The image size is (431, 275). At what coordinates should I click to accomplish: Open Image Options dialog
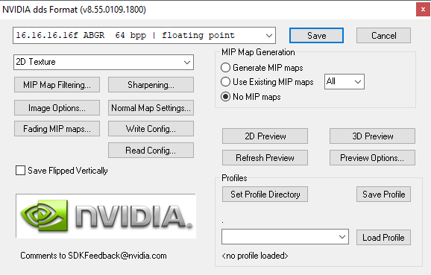[57, 108]
